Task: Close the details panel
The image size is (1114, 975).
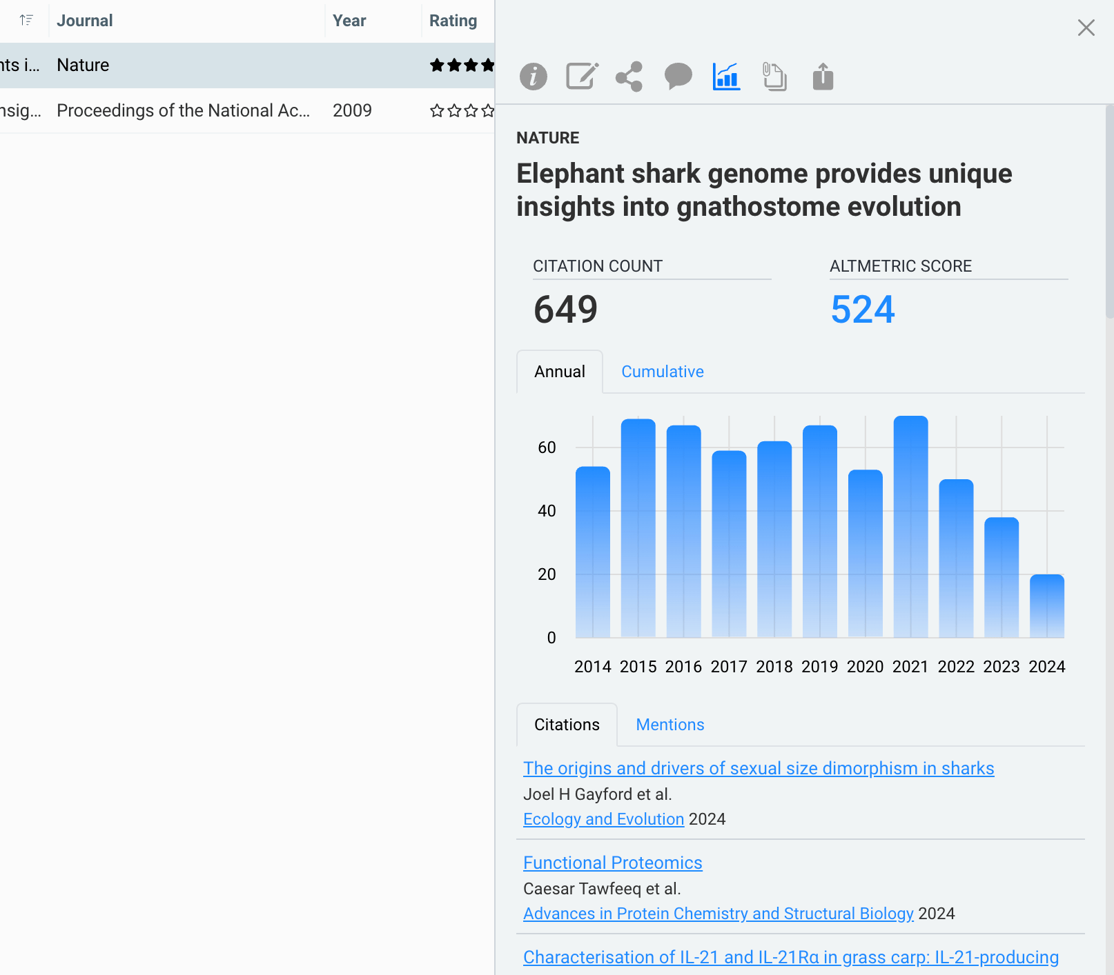Action: pyautogui.click(x=1086, y=28)
